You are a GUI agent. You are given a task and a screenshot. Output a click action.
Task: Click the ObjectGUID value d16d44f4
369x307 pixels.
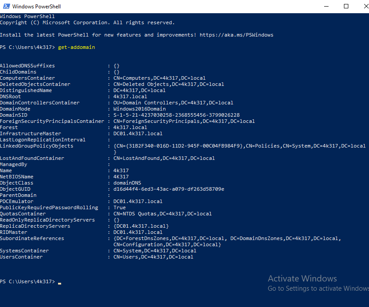(x=168, y=189)
